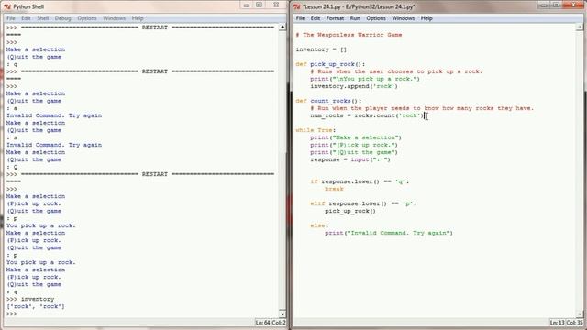
Task: Open Windows menu in Python Shell
Action: [x=114, y=18]
